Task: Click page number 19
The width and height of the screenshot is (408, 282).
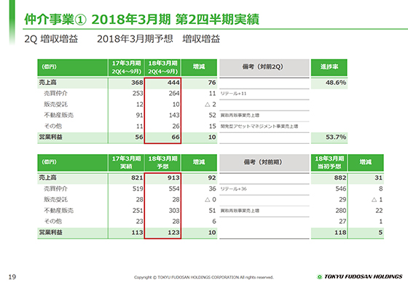Action: point(12,276)
